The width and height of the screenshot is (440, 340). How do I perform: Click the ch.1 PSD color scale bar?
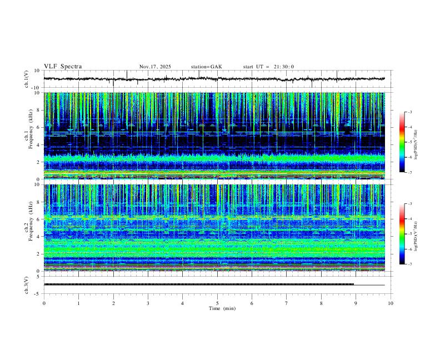click(x=402, y=142)
